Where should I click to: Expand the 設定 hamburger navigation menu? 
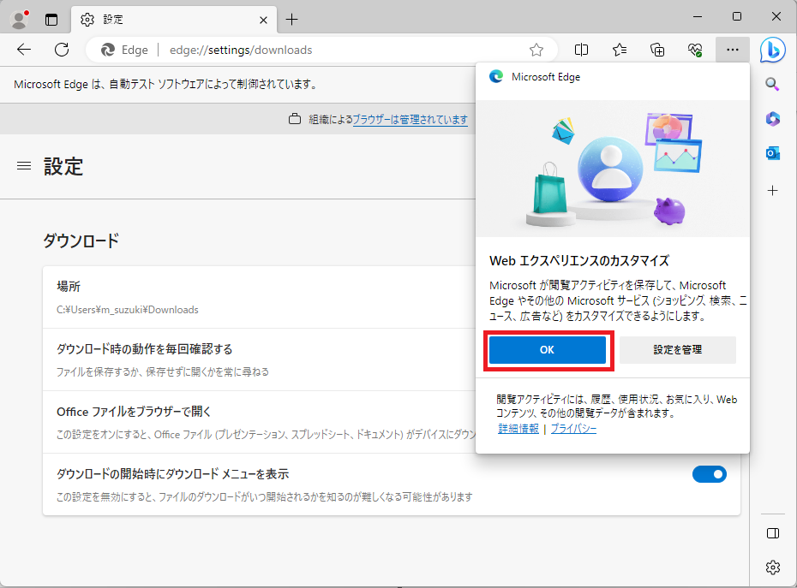[x=24, y=166]
